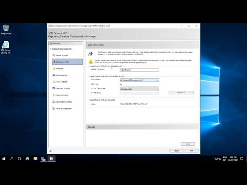The width and height of the screenshot is (247, 185).
Task: Click the ReportServer URL text
Action: 134,104
